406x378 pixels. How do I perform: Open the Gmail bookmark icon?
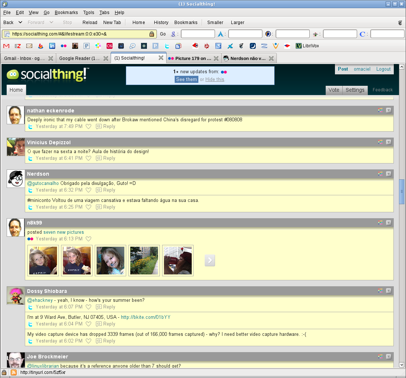click(6, 46)
